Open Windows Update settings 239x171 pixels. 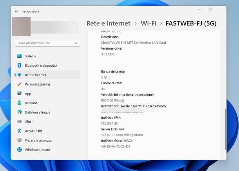pyautogui.click(x=47, y=150)
